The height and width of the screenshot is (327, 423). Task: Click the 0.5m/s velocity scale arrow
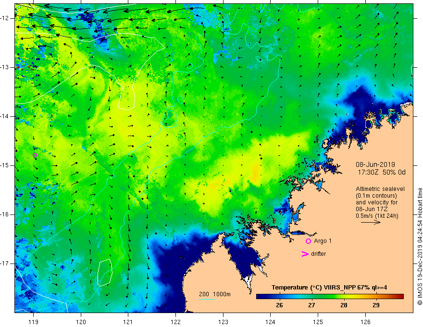371,222
